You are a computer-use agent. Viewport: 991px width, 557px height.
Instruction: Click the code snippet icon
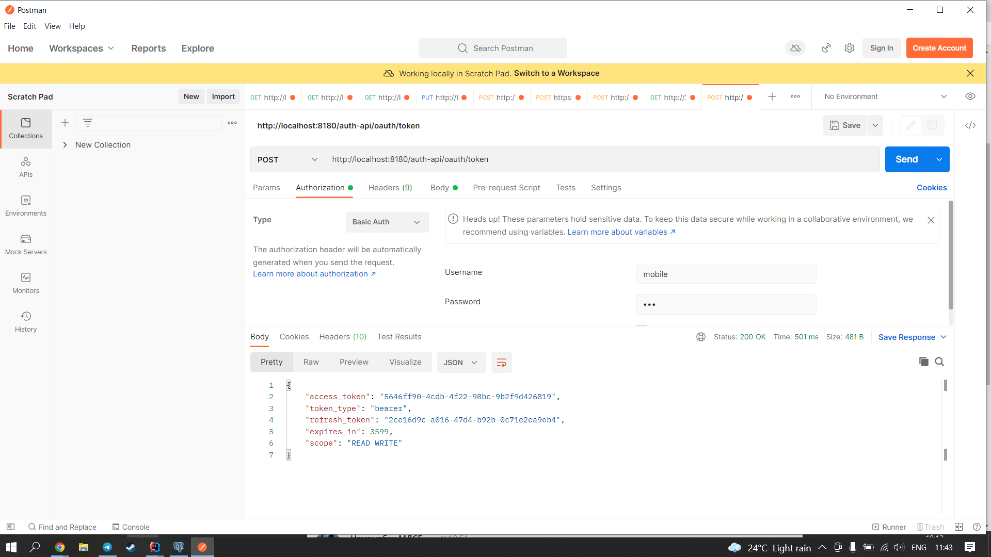pyautogui.click(x=970, y=125)
